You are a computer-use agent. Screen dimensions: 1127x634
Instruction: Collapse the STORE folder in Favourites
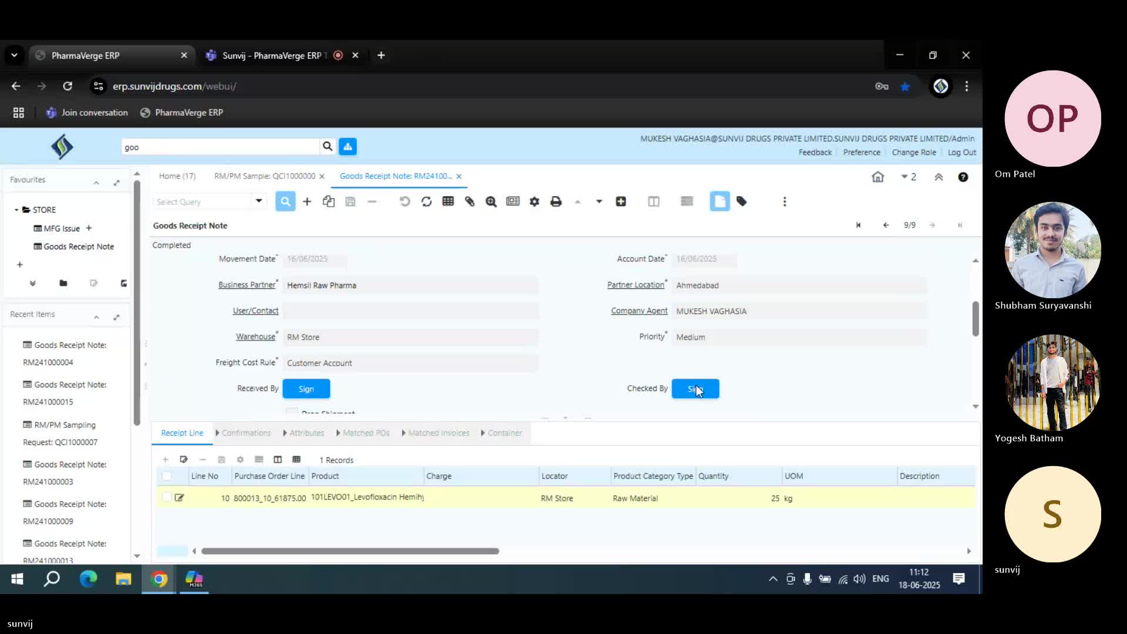pyautogui.click(x=16, y=210)
